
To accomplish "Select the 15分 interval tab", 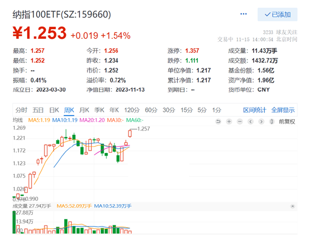I will (x=187, y=110).
